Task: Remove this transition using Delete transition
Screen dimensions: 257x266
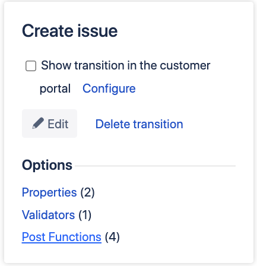Action: pyautogui.click(x=139, y=124)
